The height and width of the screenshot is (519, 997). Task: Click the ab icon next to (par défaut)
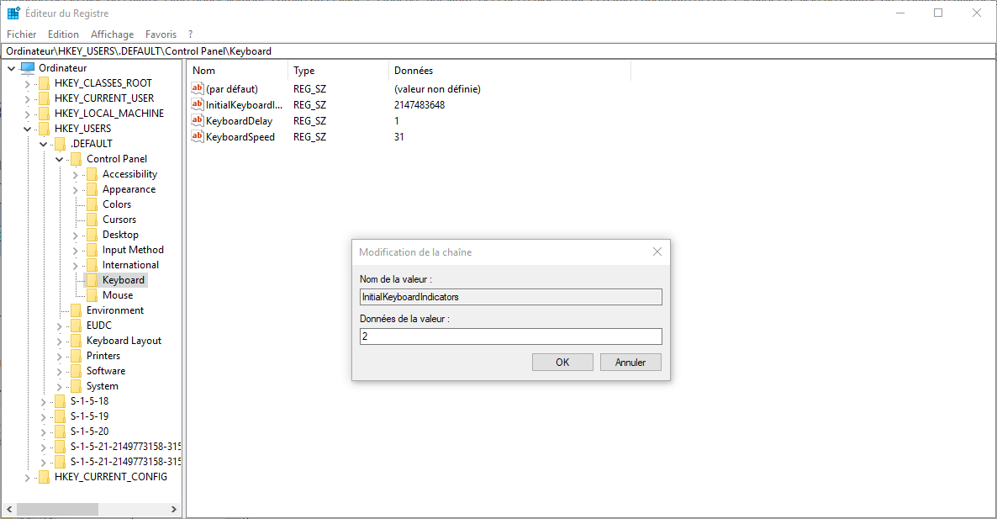tap(198, 88)
